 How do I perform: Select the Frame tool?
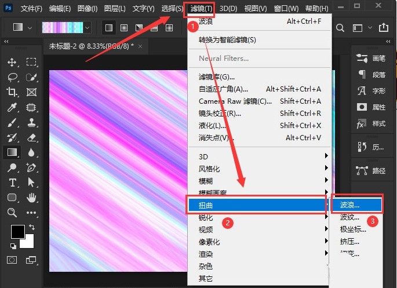[31, 92]
